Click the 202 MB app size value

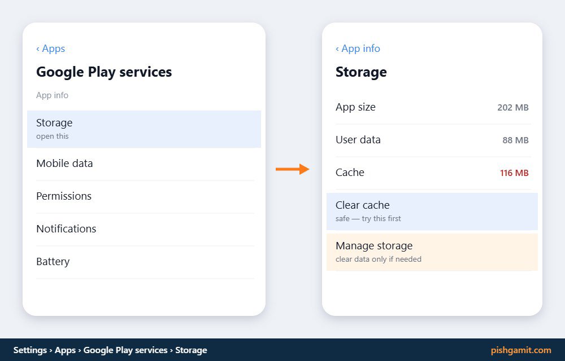click(x=513, y=108)
